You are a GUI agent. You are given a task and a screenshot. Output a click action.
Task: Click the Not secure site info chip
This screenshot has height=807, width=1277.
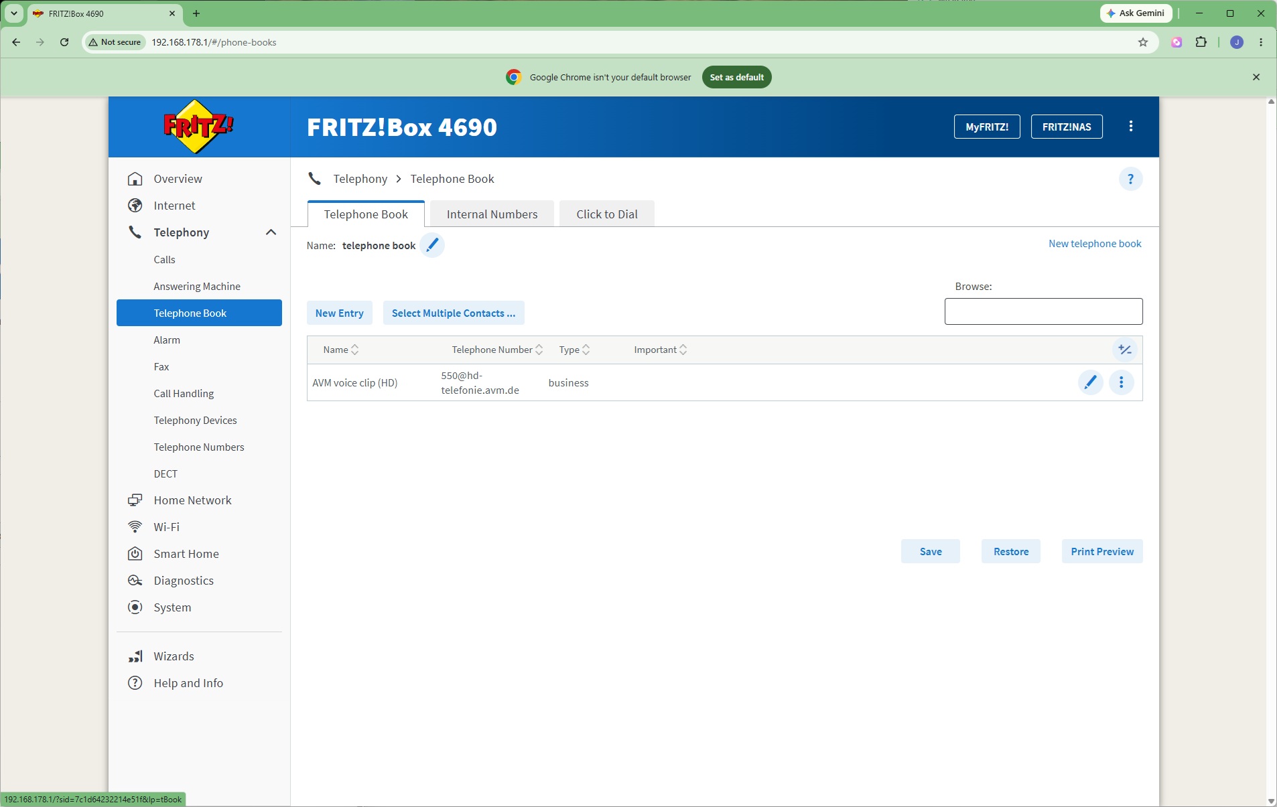(115, 42)
